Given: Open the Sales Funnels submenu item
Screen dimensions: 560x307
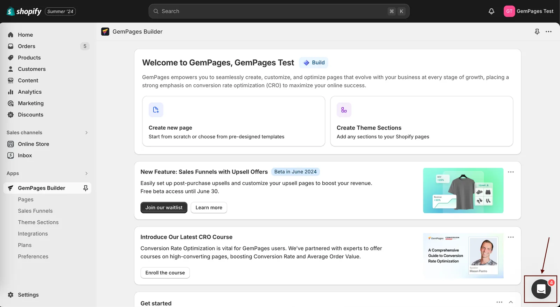Looking at the screenshot, I should [x=35, y=211].
